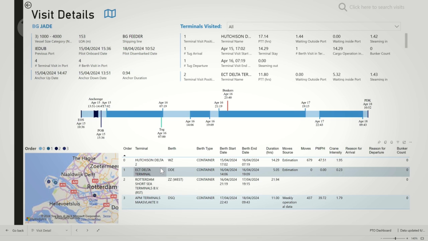Viewport: 428px width, 241px height.
Task: Click the Tug Apr 16 07:00 marker
Action: pyautogui.click(x=161, y=122)
